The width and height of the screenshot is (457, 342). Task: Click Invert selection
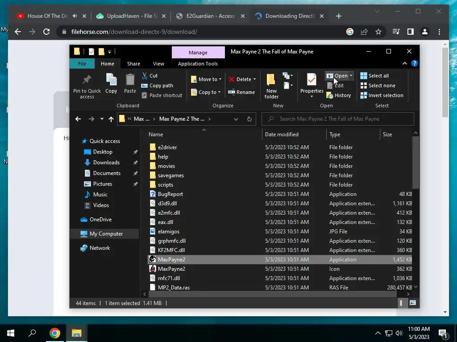[x=382, y=95]
